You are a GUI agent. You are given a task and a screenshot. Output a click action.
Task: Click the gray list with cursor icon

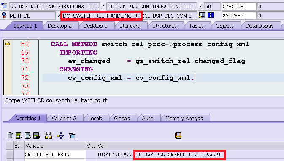(x=28, y=135)
